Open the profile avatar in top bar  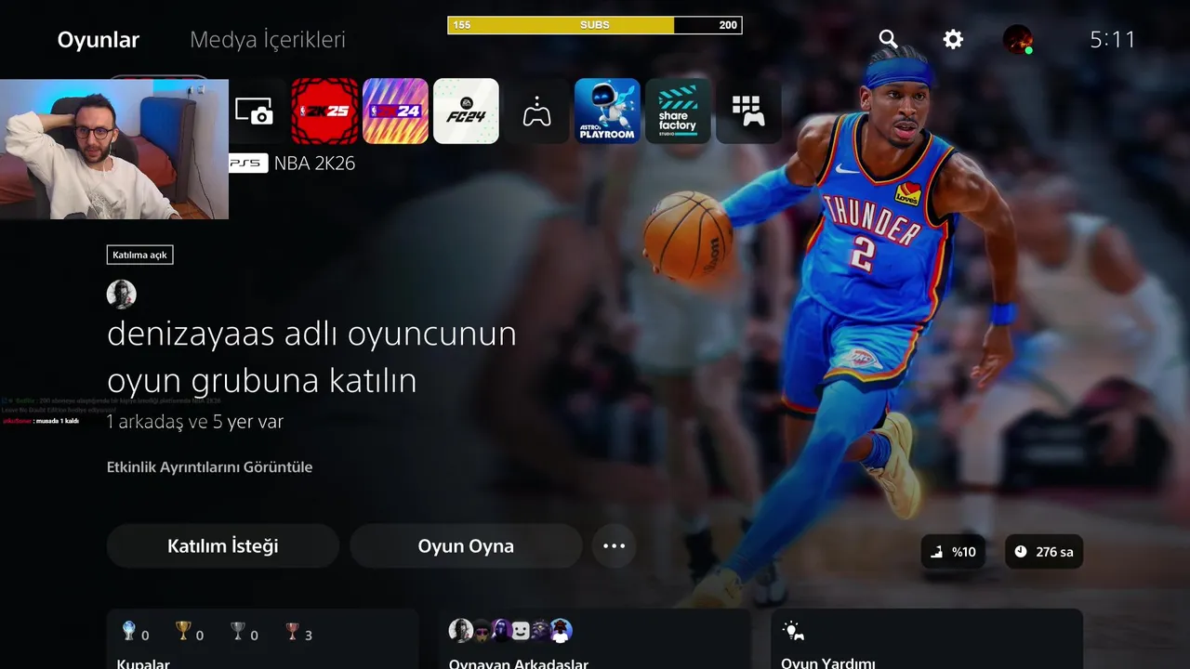(x=1018, y=39)
